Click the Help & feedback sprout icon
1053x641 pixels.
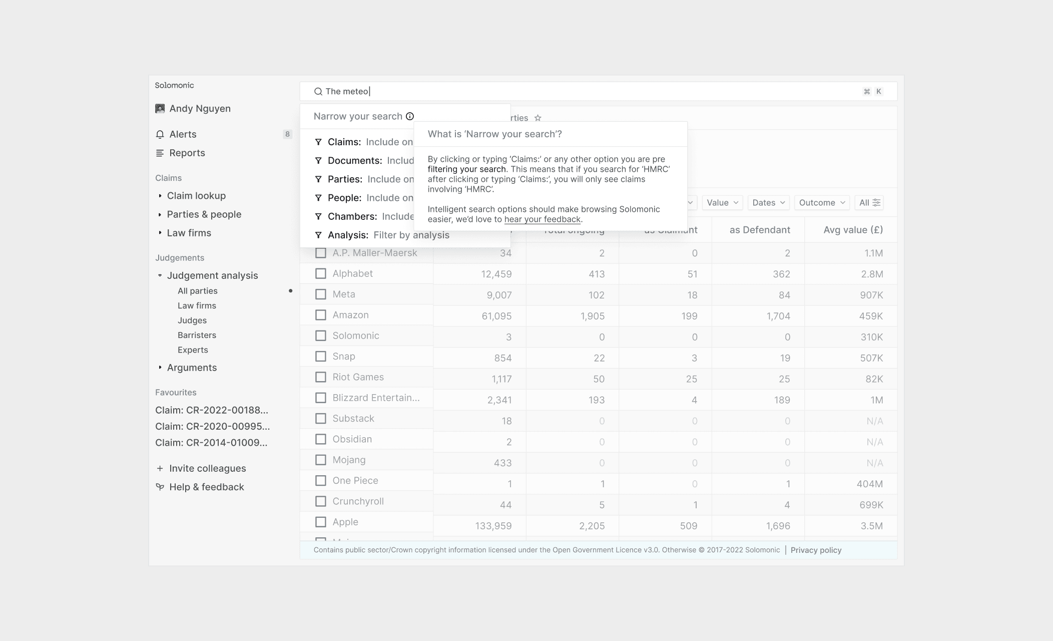tap(160, 487)
